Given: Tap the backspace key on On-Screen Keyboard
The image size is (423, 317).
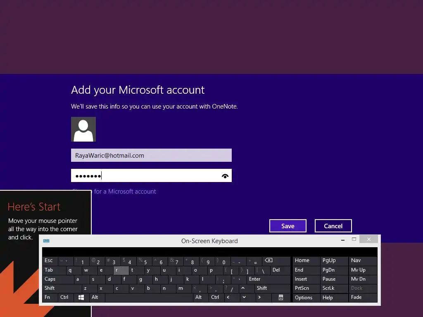Looking at the screenshot, I should point(276,261).
